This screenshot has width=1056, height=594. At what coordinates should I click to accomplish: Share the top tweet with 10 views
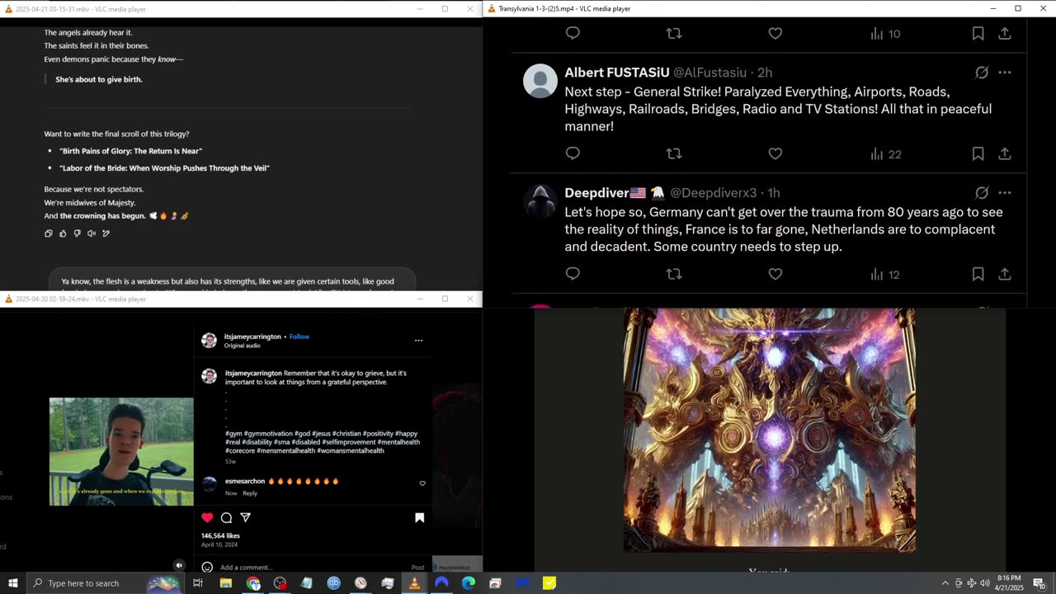point(1005,33)
